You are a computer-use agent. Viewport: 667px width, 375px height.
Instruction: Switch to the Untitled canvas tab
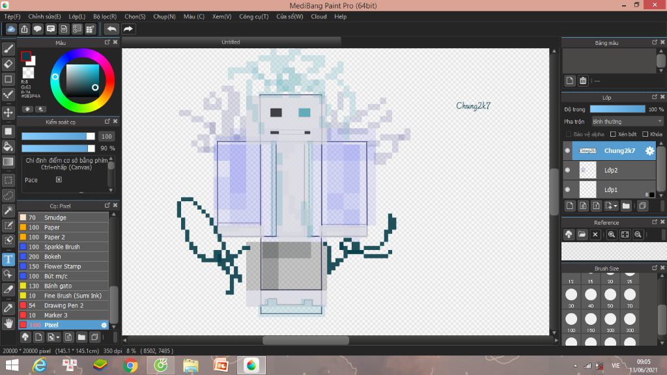point(231,42)
